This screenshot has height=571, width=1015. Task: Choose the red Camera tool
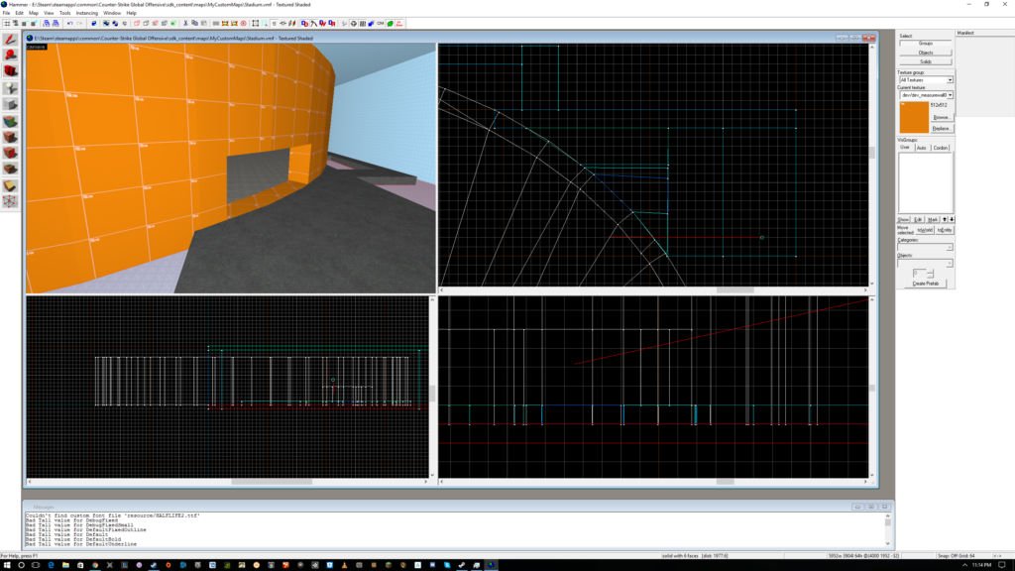(x=10, y=71)
